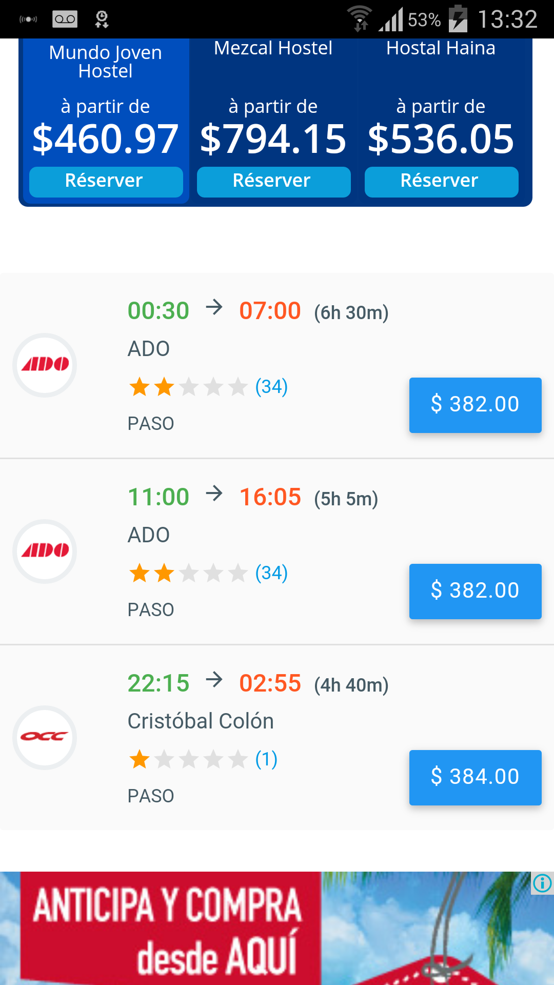Viewport: 554px width, 985px height.
Task: Tap the voicemail icon in status bar
Action: point(65,19)
